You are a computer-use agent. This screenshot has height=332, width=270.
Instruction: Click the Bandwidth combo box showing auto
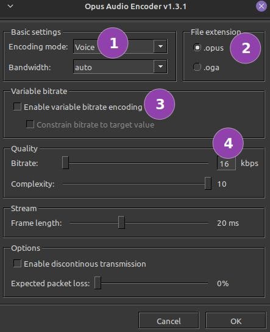tap(120, 67)
